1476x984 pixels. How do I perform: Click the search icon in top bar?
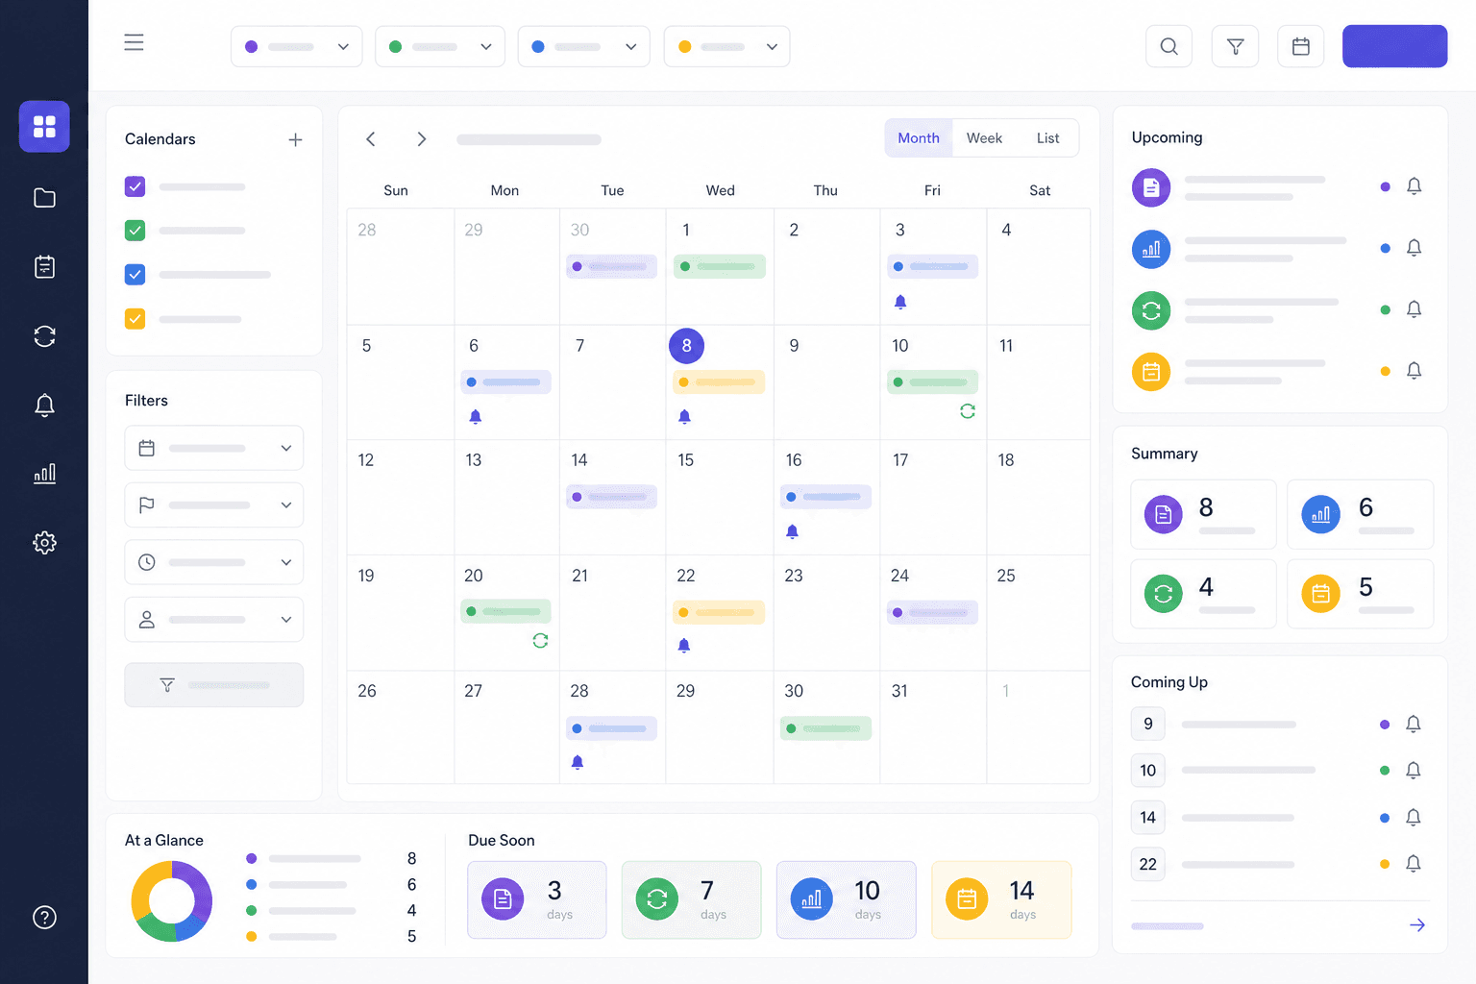pos(1168,46)
